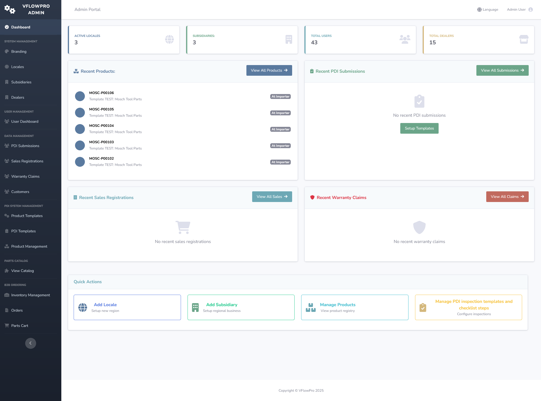The height and width of the screenshot is (401, 541).
Task: Click the View All Claims button
Action: click(507, 197)
